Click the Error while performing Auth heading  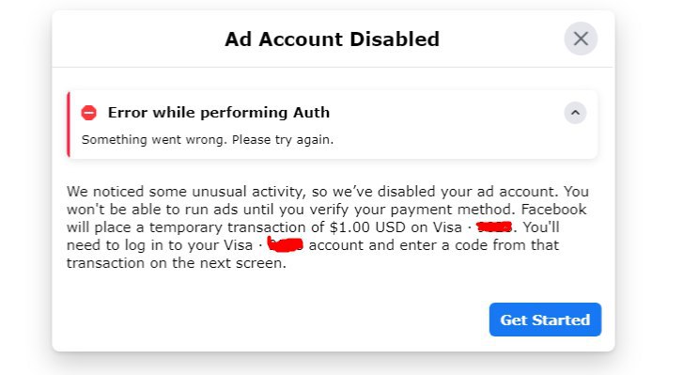tap(219, 113)
